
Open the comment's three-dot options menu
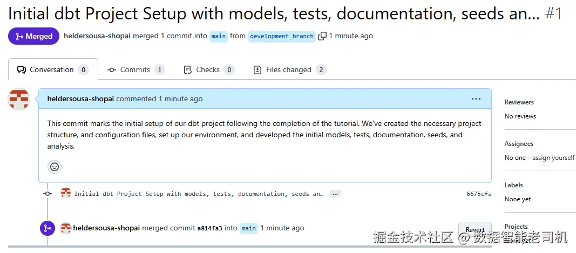click(476, 99)
